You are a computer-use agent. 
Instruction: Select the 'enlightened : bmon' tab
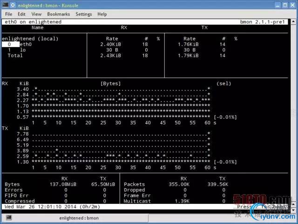pos(79,218)
